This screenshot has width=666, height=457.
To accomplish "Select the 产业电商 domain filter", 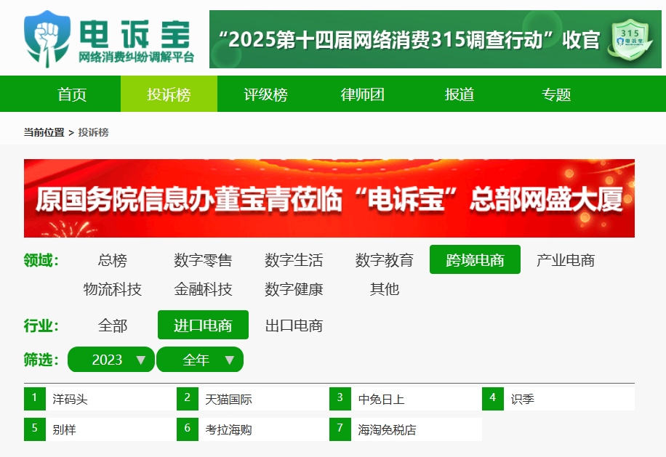I will [566, 259].
